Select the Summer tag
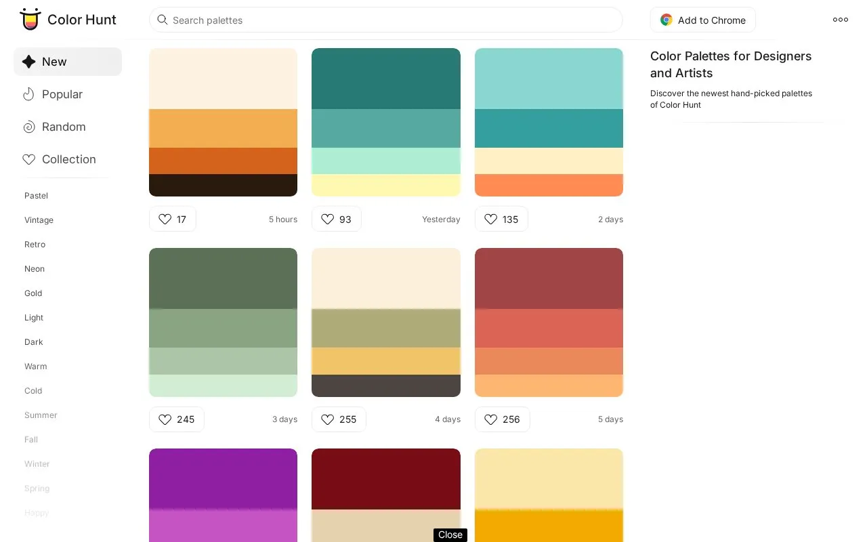The image size is (867, 542). [x=41, y=415]
